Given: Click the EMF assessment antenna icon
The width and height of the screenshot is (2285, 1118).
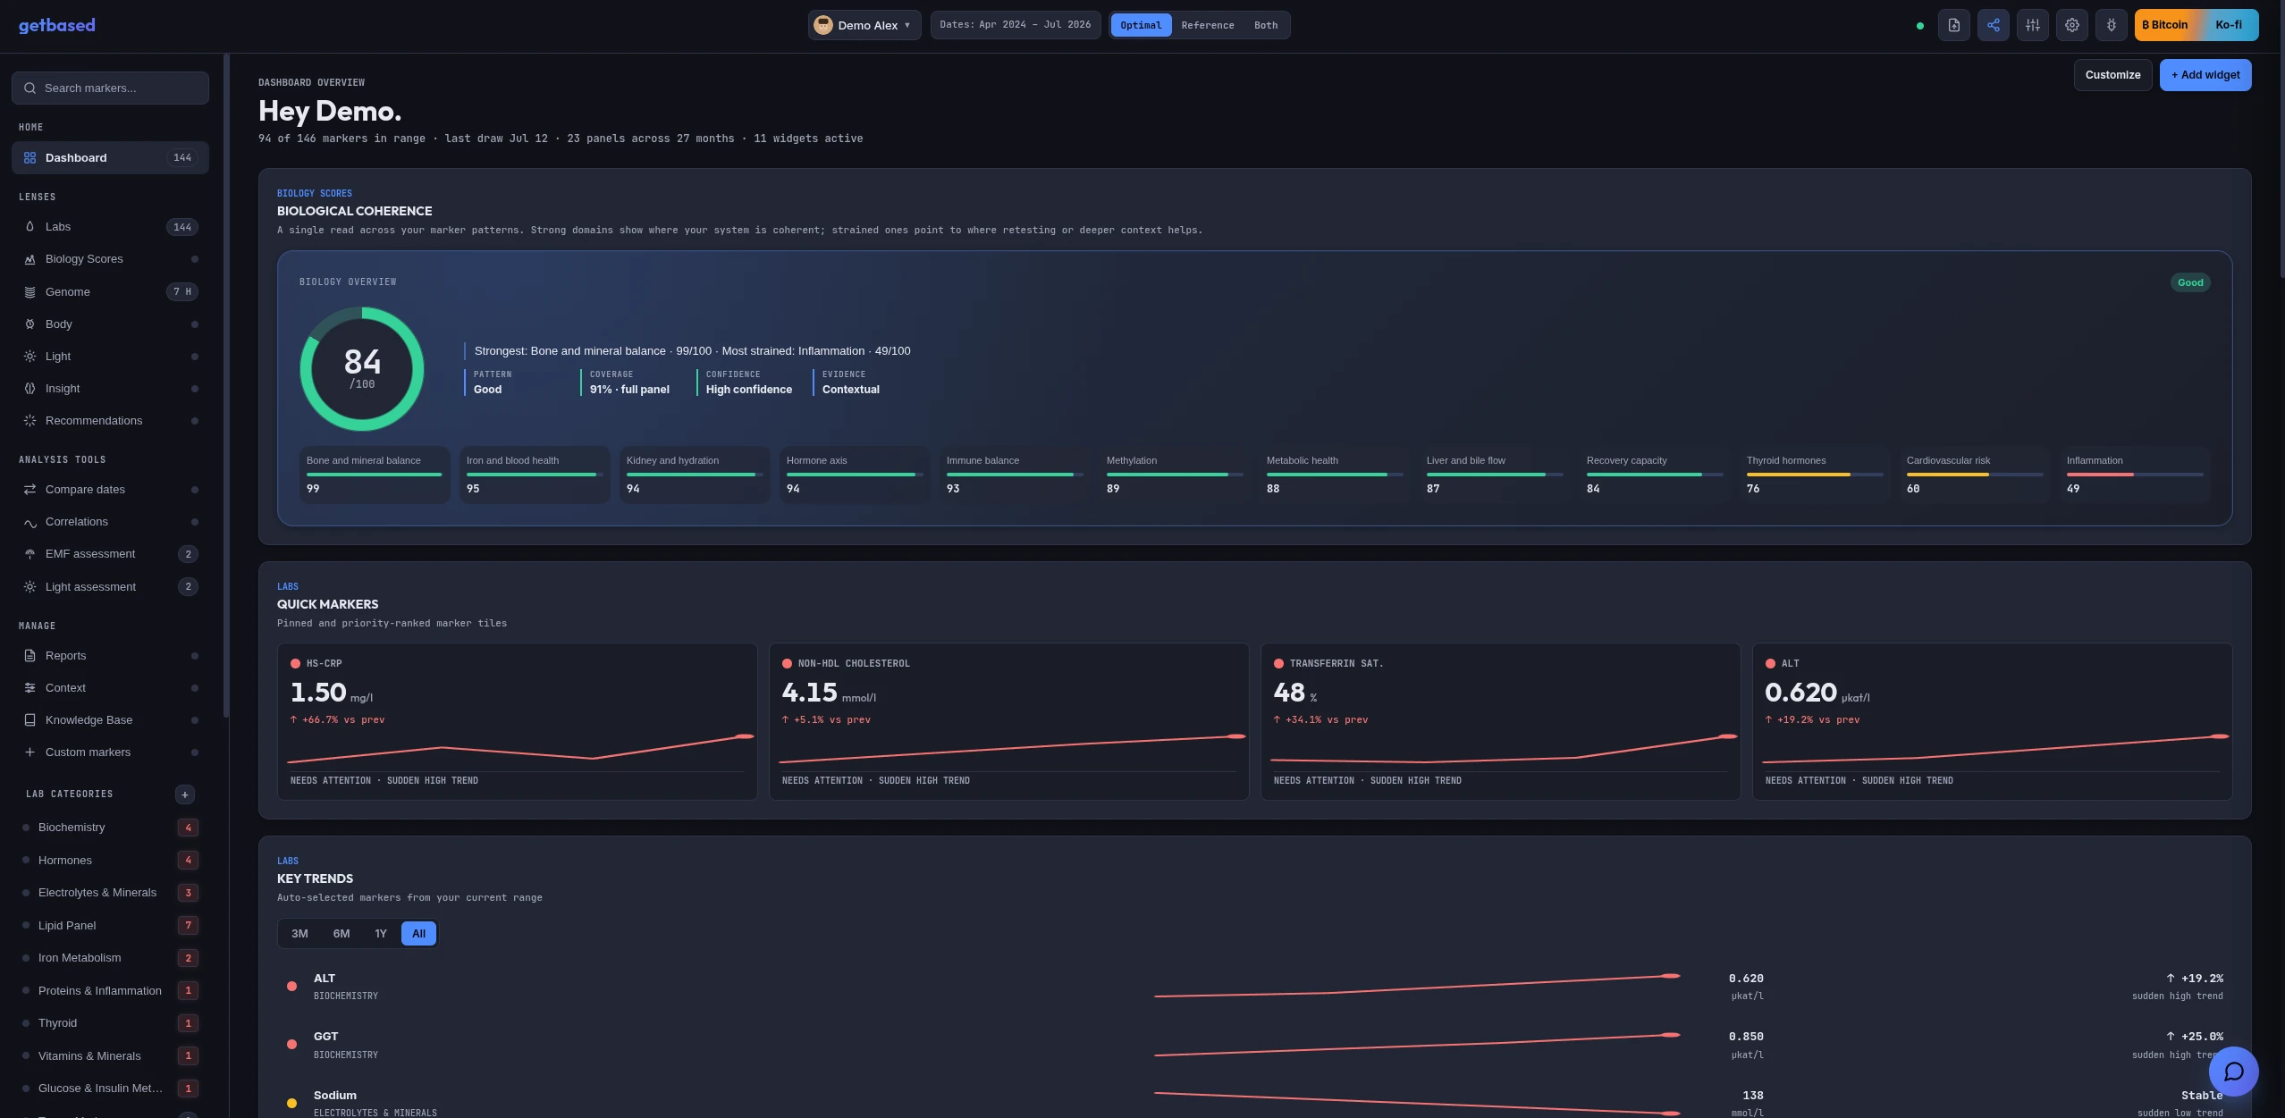Looking at the screenshot, I should pyautogui.click(x=30, y=554).
